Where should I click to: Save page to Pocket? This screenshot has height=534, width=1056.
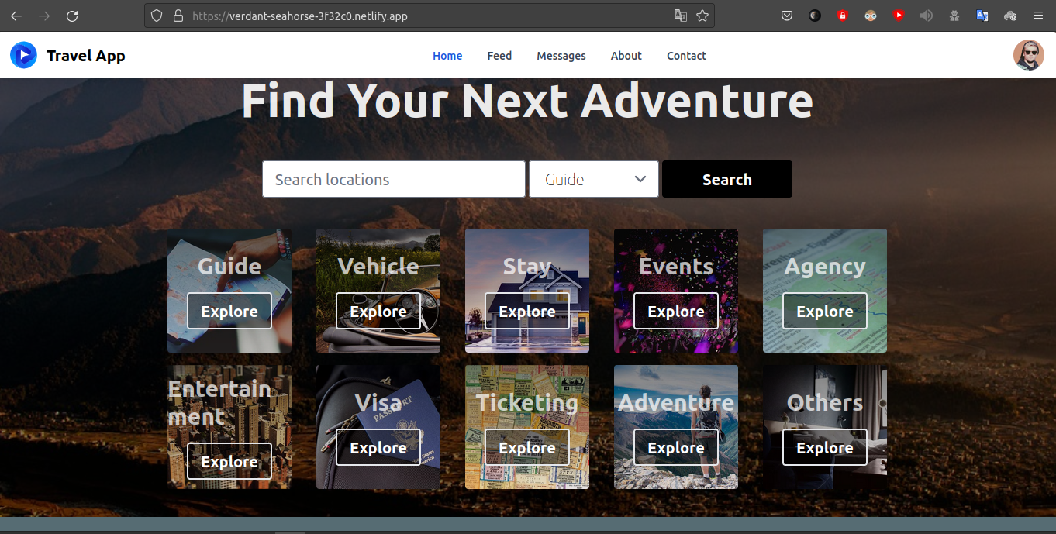(x=787, y=16)
